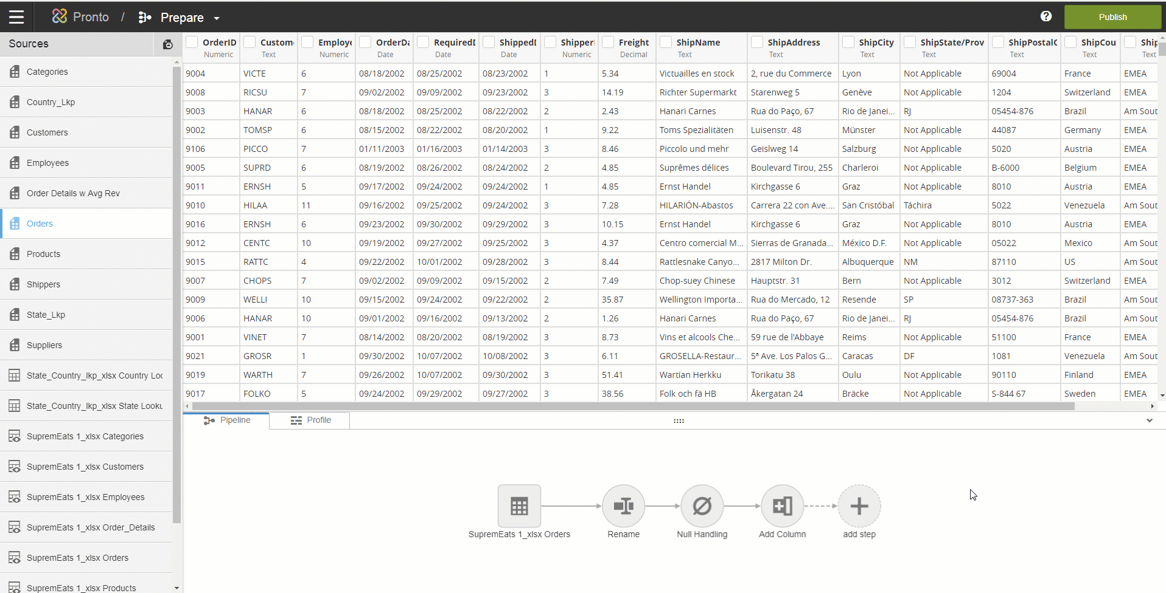Image resolution: width=1166 pixels, height=593 pixels.
Task: Select the Products source icon
Action: (15, 254)
